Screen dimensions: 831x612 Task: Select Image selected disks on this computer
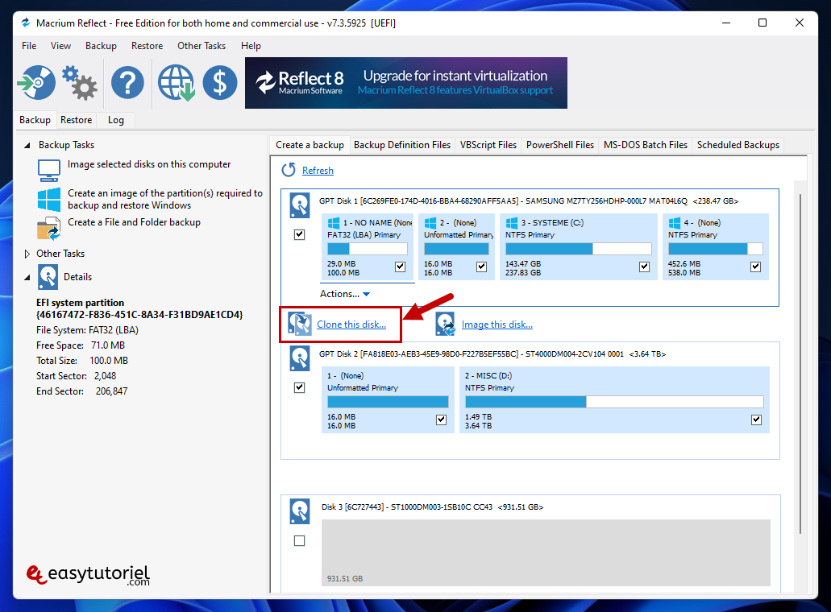[x=149, y=164]
